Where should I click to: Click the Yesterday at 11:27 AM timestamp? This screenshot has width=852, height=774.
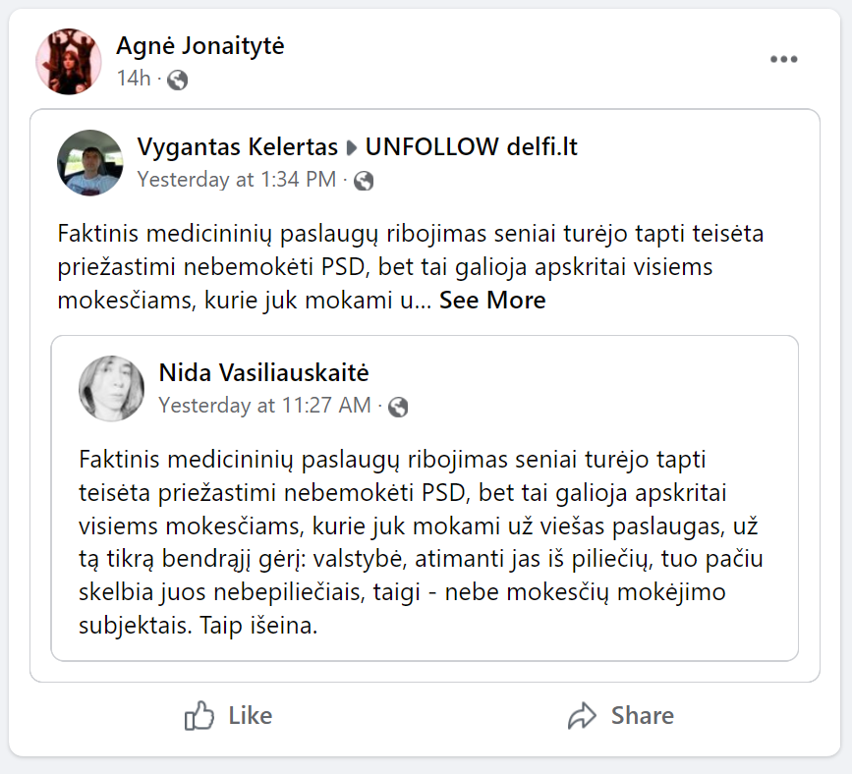(x=264, y=406)
